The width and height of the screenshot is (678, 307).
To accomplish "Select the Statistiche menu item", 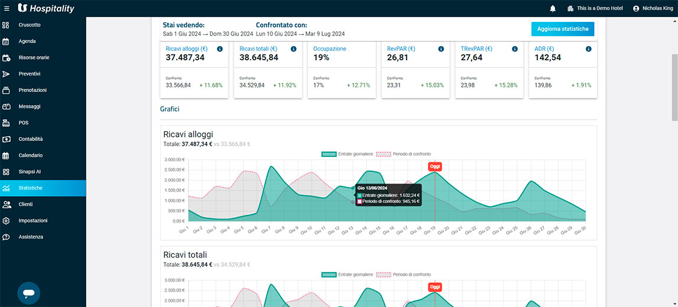I will tap(43, 188).
